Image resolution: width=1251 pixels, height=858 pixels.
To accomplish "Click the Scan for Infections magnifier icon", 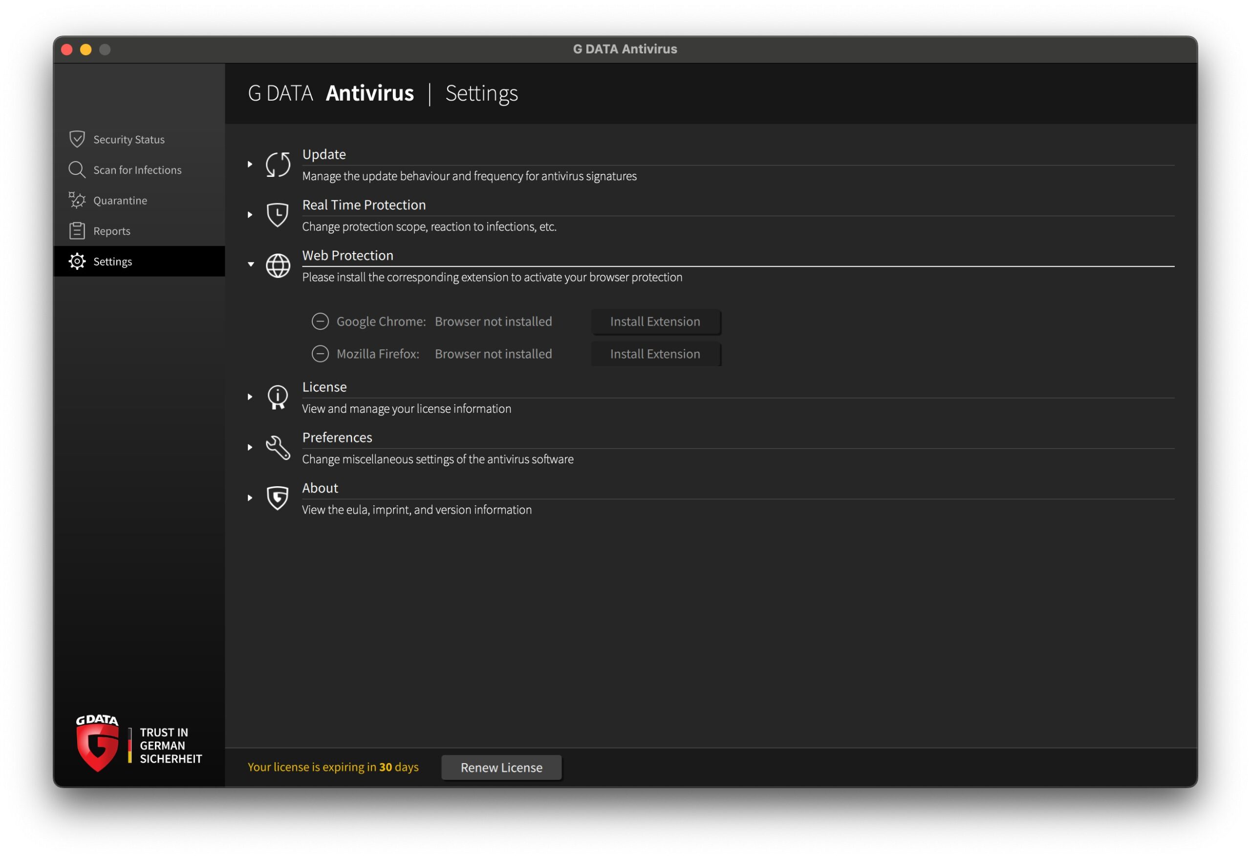I will [77, 170].
